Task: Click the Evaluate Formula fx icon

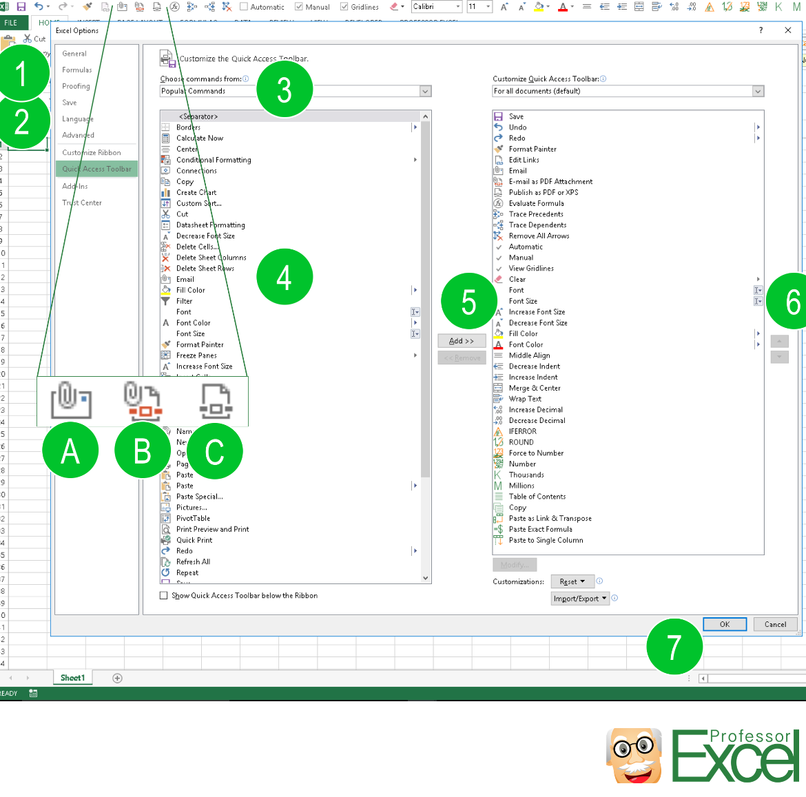Action: (175, 7)
